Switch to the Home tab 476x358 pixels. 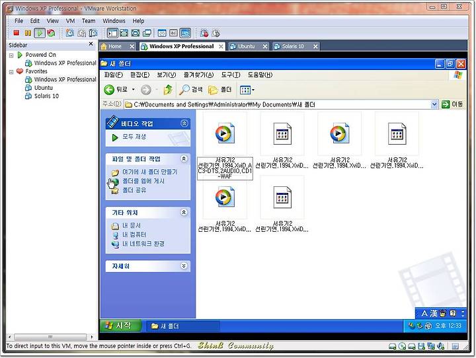115,46
